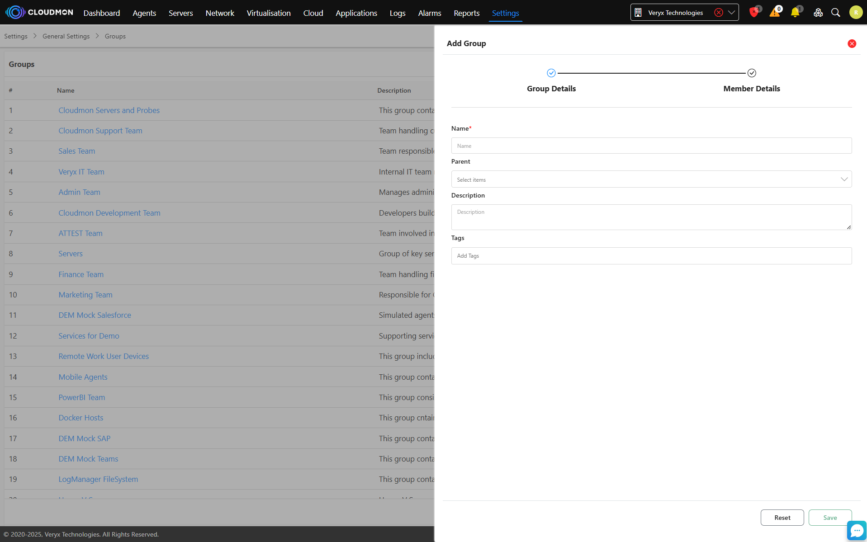867x542 pixels.
Task: Open the Alarms menu
Action: point(429,13)
